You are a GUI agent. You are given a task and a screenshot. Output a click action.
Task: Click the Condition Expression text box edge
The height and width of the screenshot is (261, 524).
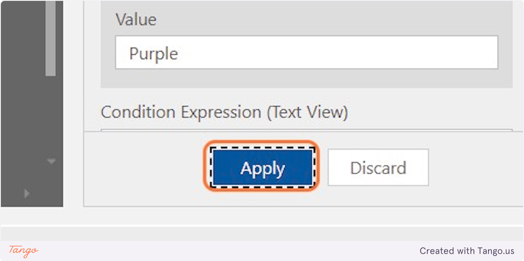pyautogui.click(x=306, y=130)
